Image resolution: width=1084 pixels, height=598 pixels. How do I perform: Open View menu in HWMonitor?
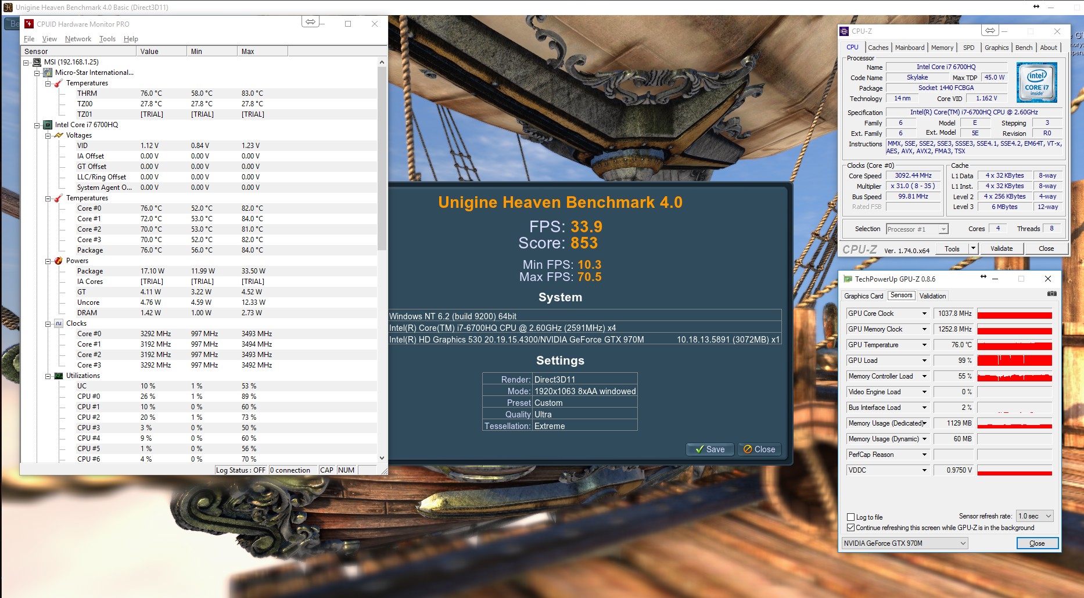pos(50,39)
